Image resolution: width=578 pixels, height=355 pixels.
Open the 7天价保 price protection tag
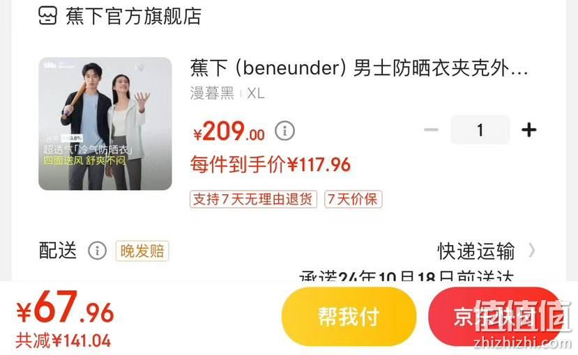point(353,199)
